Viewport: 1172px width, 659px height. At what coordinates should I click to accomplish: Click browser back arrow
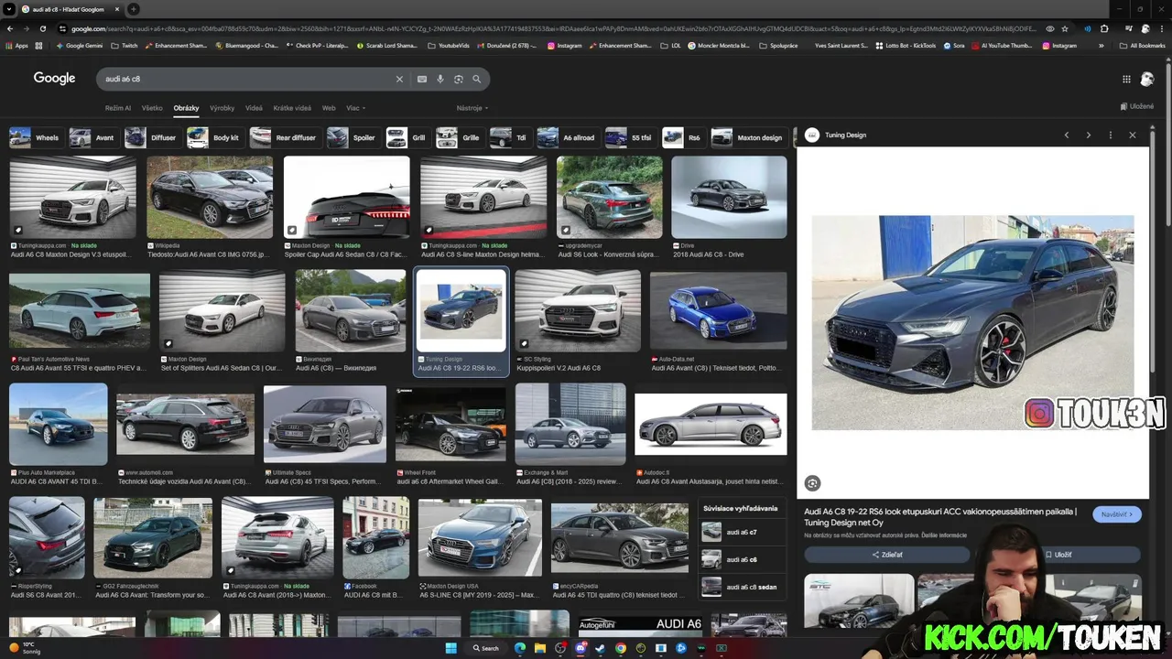(10, 28)
